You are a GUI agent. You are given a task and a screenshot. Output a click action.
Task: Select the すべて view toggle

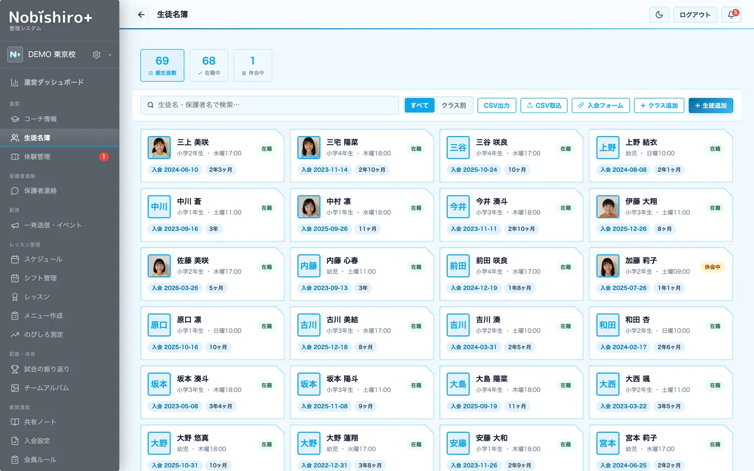(x=419, y=106)
